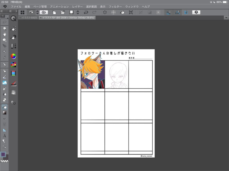Open the Timeline film palette
Screen dimensions: 229x171
click(13, 73)
